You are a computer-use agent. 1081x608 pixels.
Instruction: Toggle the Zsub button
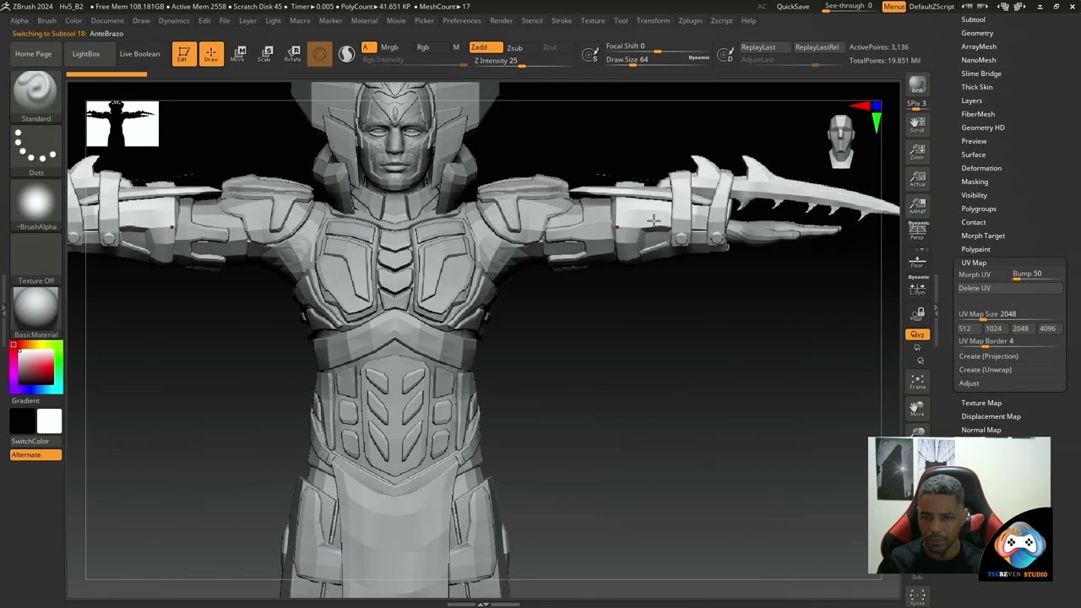click(514, 48)
